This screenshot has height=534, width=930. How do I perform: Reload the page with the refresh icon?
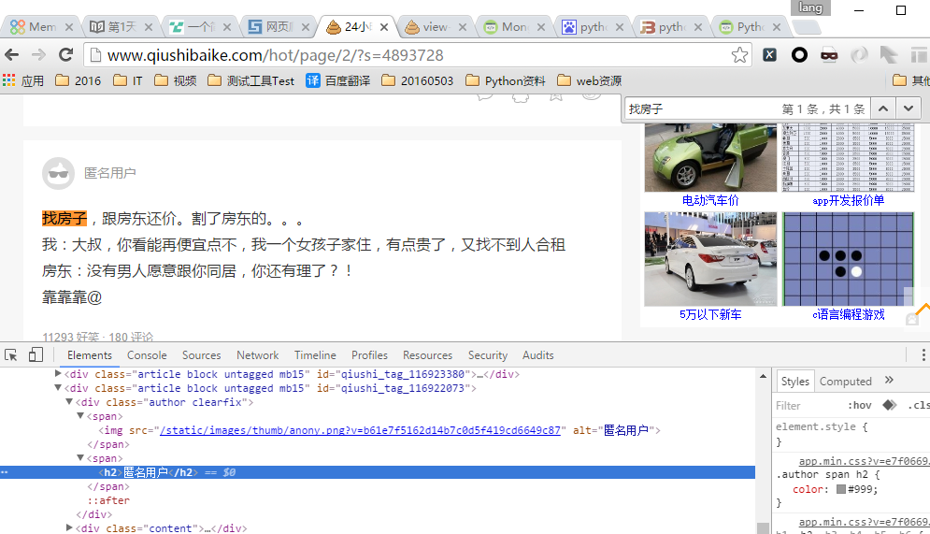65,55
